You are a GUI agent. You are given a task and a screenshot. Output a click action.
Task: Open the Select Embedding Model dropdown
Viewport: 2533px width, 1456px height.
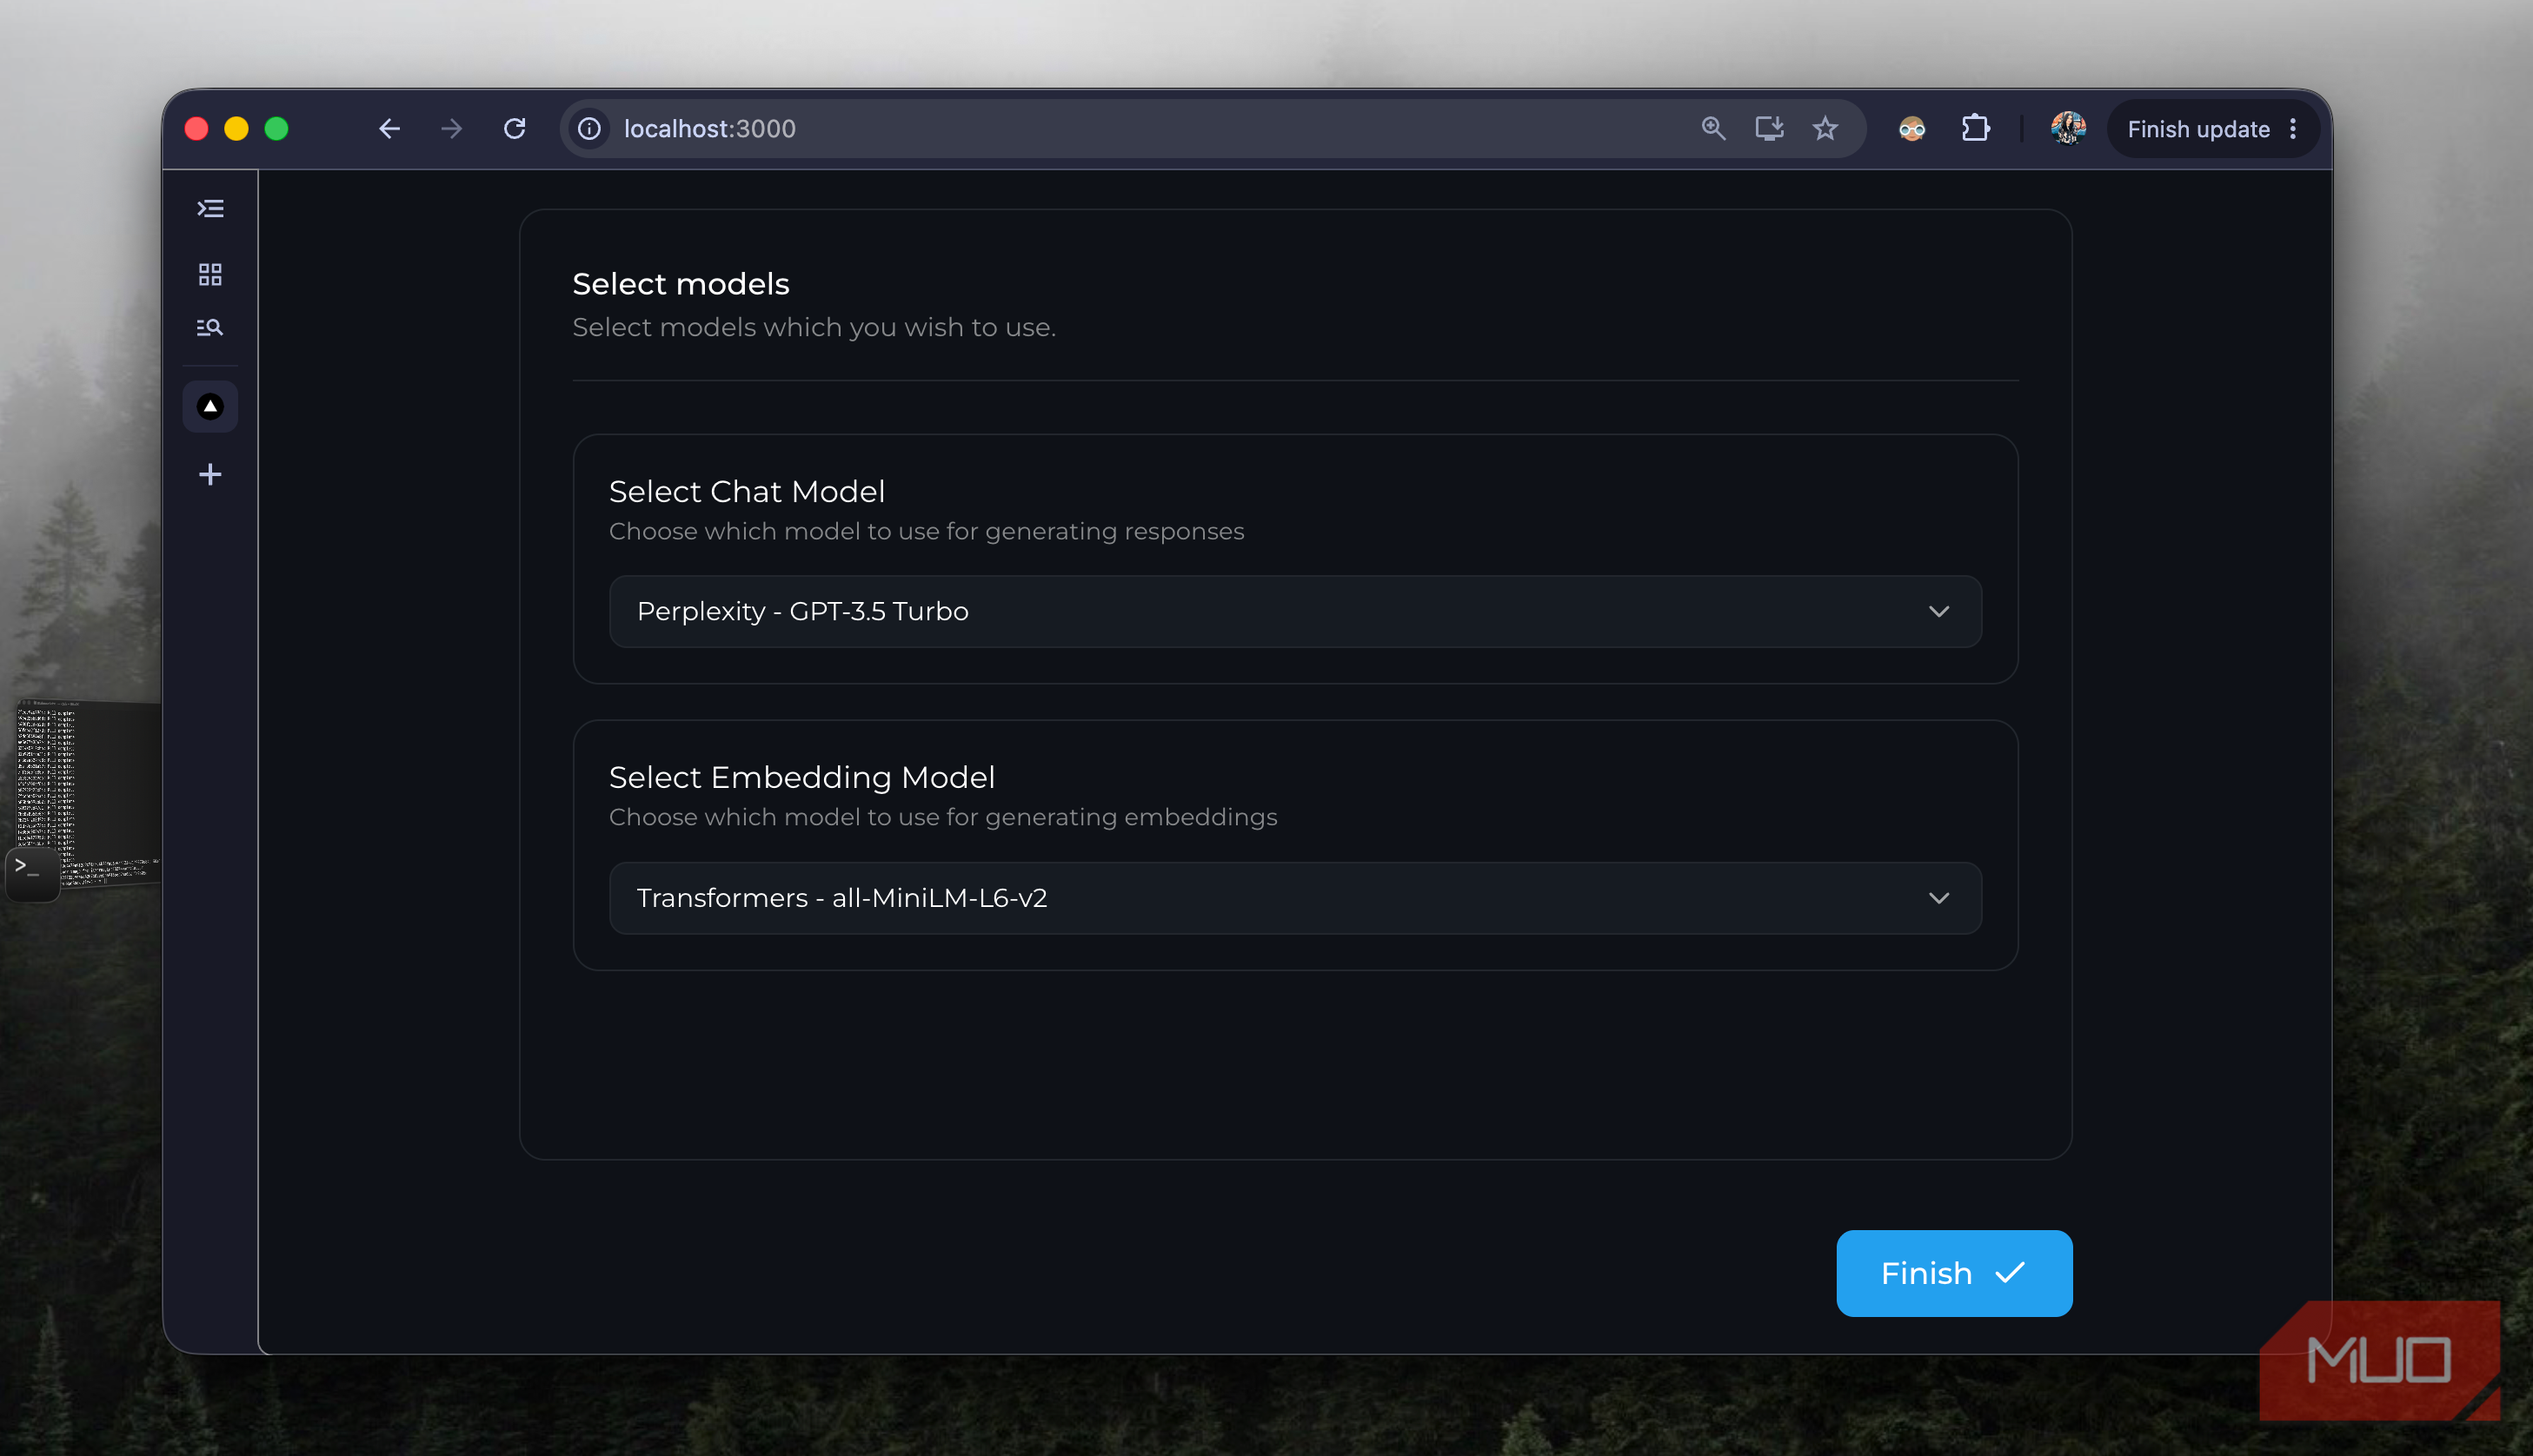click(1294, 898)
